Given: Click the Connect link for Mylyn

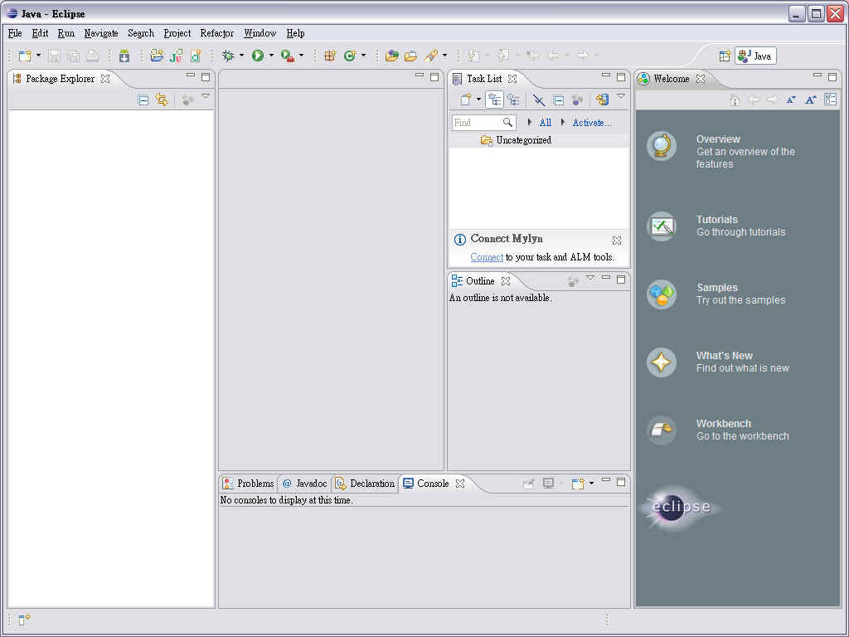Looking at the screenshot, I should tap(487, 257).
